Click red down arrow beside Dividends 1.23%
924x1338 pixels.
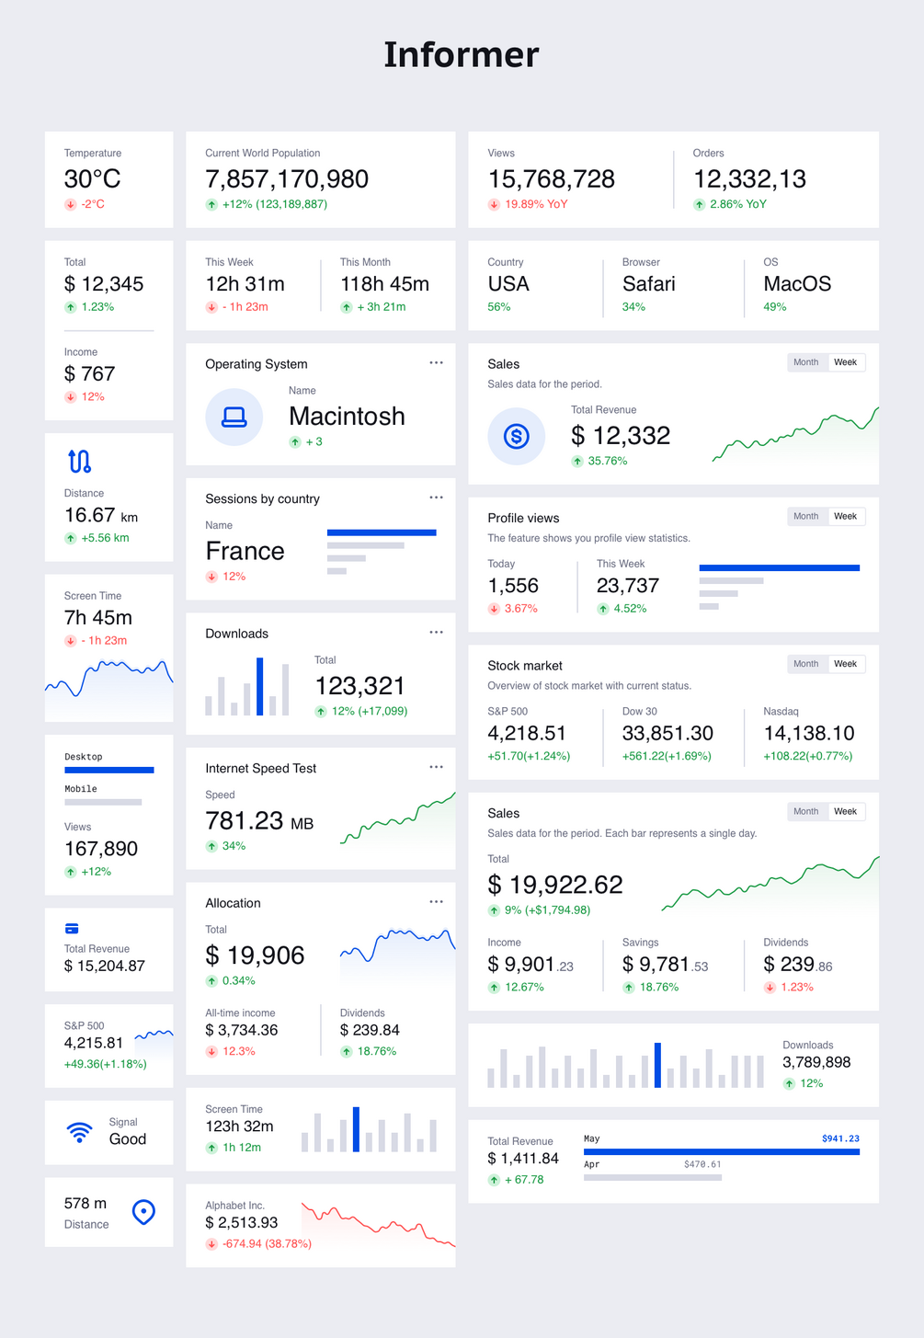[770, 988]
